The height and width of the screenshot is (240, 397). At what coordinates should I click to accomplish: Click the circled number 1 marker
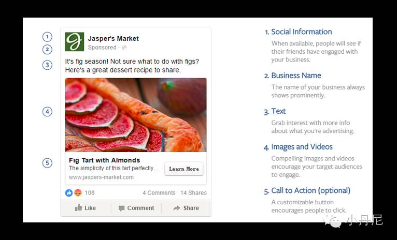tap(48, 37)
